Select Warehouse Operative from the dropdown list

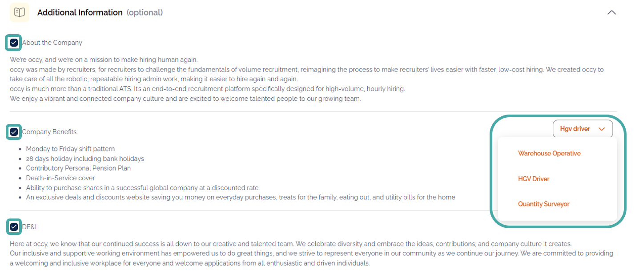[x=549, y=153]
